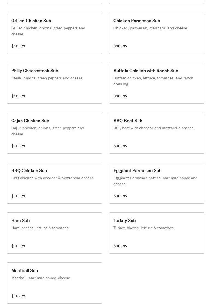Open Buffalo Chicken with Ranch Sub
Image resolution: width=211 pixels, height=305 pixels.
tap(156, 83)
